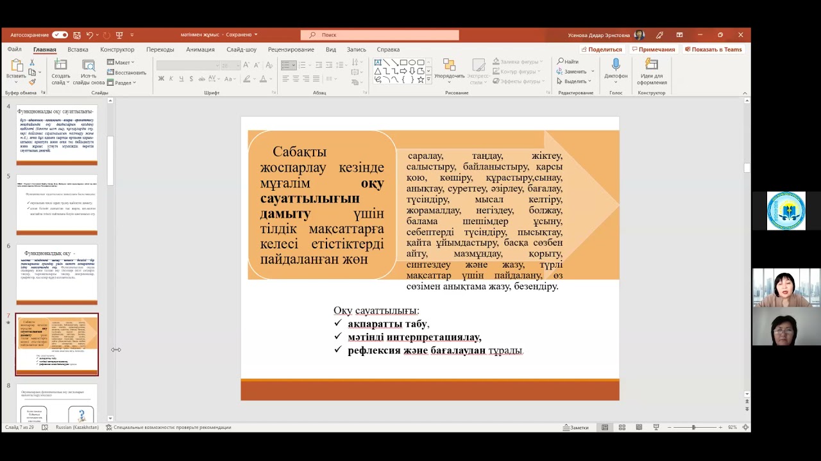Image resolution: width=821 pixels, height=461 pixels.
Task: Switch to reading view in status bar
Action: pyautogui.click(x=639, y=427)
